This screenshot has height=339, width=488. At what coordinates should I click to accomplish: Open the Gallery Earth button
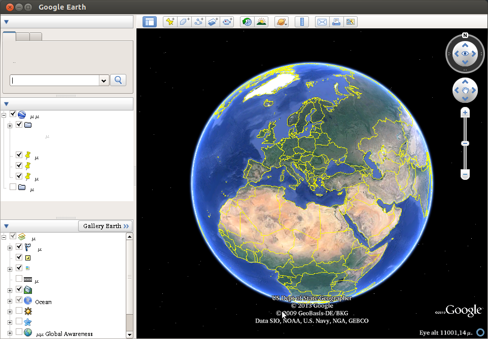(106, 226)
